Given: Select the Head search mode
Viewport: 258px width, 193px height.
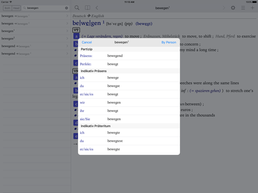Looking at the screenshot, I should [x=16, y=8].
